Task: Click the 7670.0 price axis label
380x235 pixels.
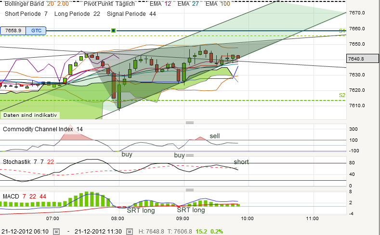Action: [357, 13]
